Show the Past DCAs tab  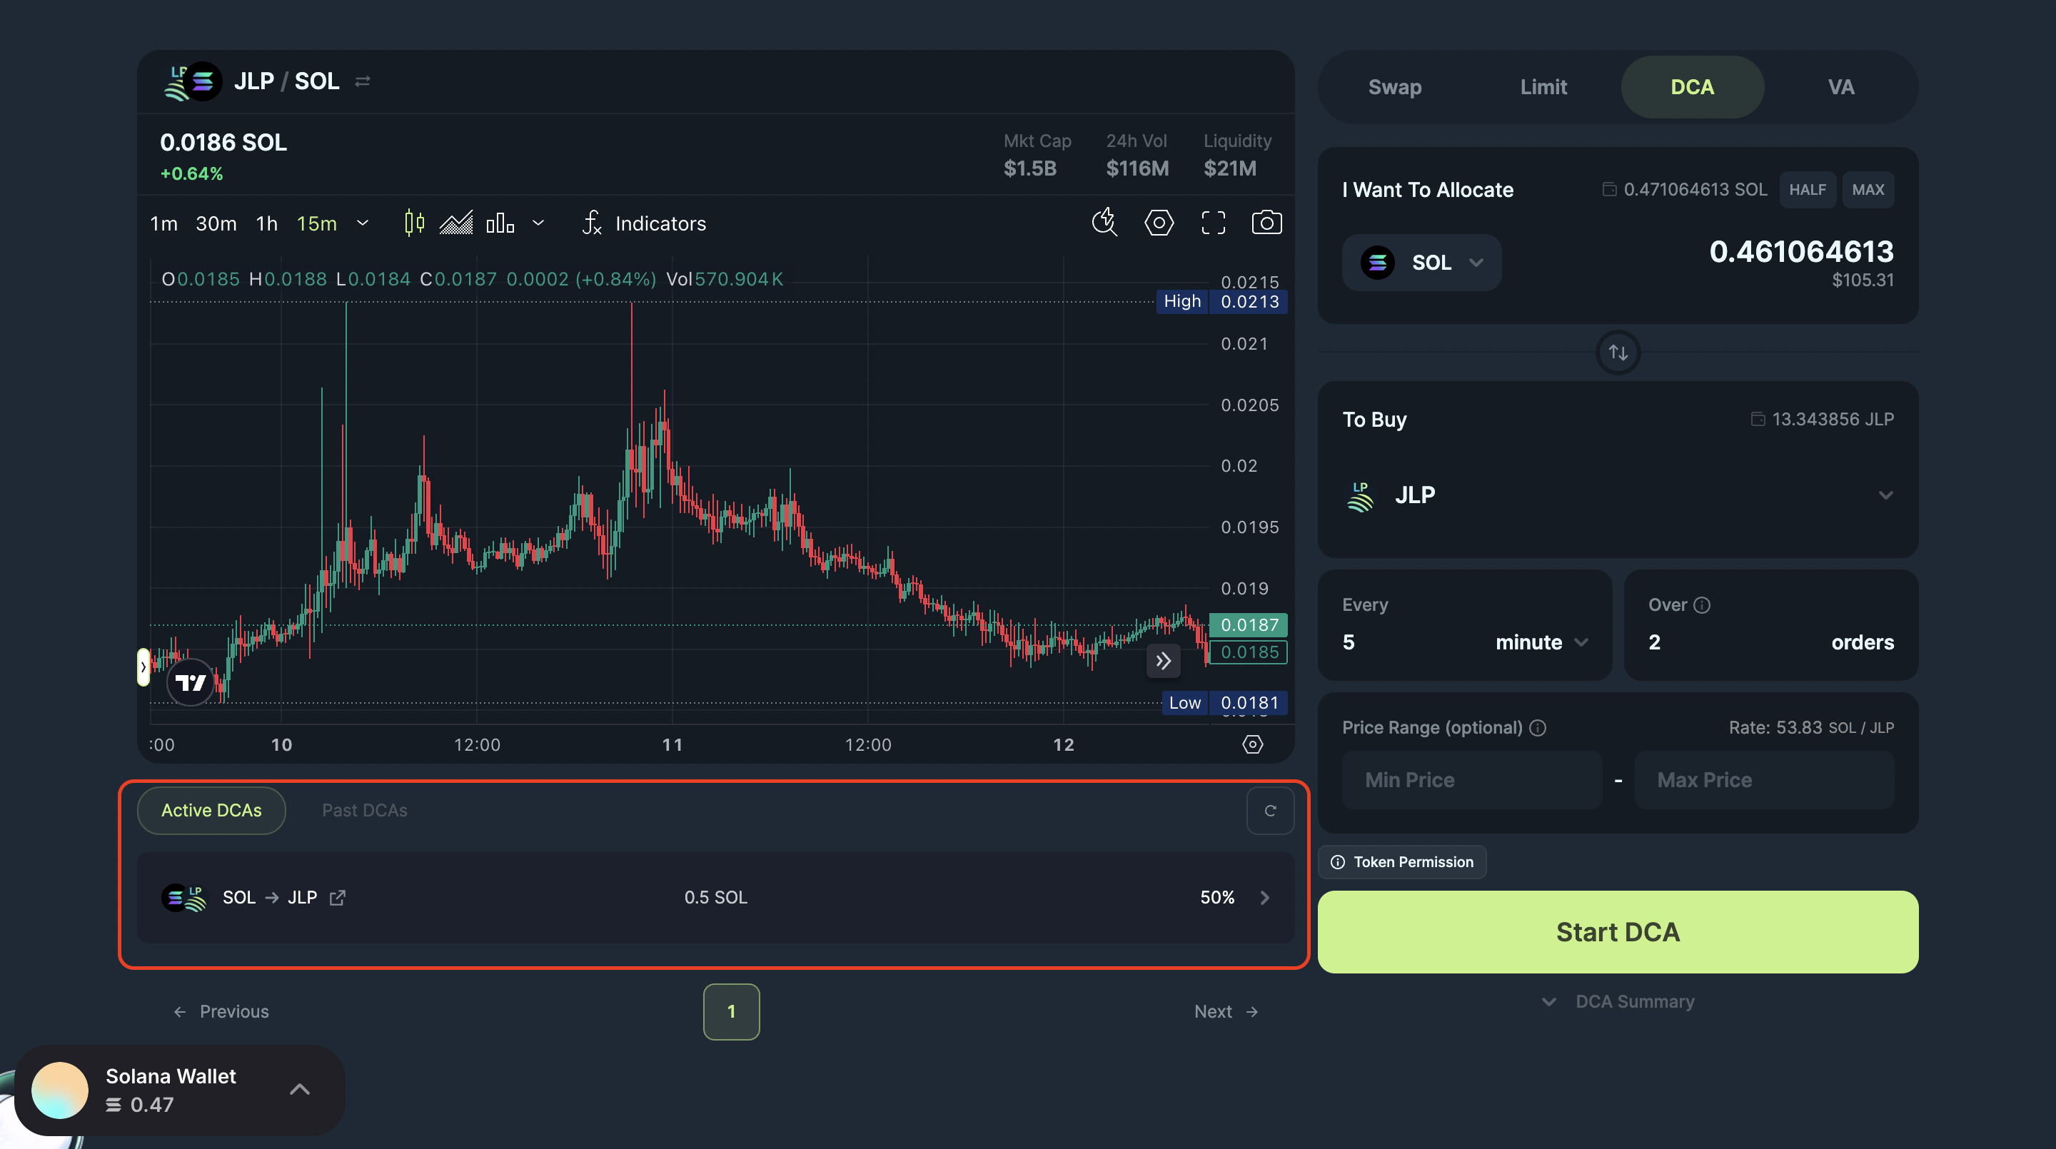(x=365, y=811)
